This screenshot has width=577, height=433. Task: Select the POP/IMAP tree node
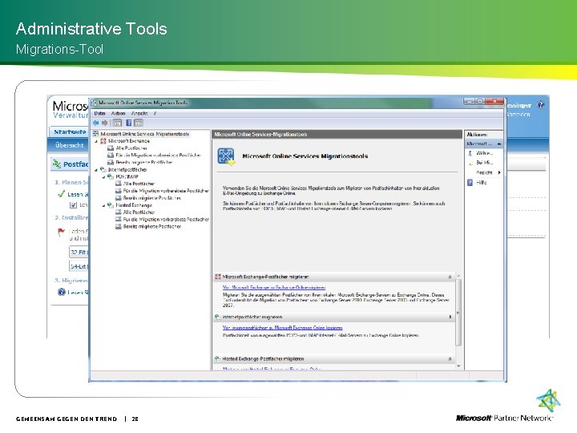pyautogui.click(x=127, y=176)
